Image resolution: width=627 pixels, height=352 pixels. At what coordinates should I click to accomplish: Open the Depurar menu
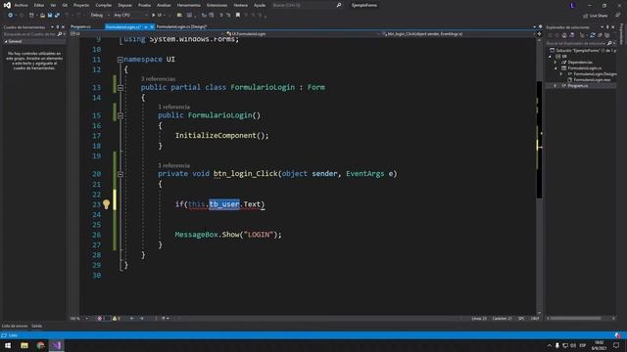click(124, 5)
